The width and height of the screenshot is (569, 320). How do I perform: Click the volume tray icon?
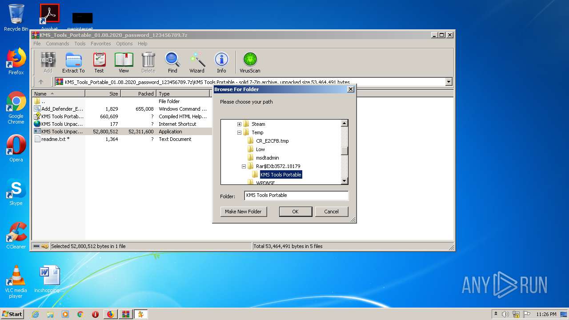(x=505, y=314)
